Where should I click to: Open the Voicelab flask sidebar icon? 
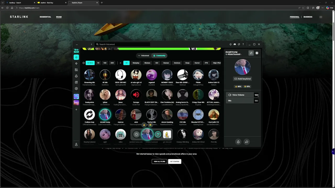[76, 76]
